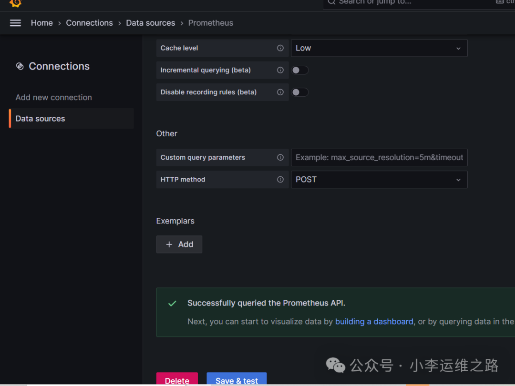Click Prometheus in the breadcrumb
This screenshot has width=515, height=386.
click(x=211, y=23)
